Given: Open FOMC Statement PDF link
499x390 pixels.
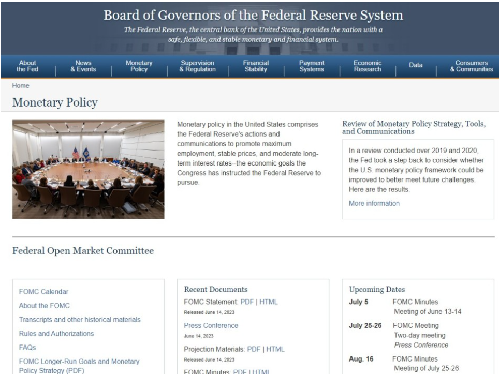Looking at the screenshot, I should point(247,302).
